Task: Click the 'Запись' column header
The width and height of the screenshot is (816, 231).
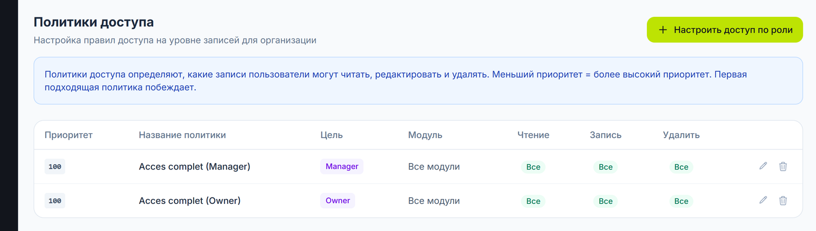Action: coord(605,135)
